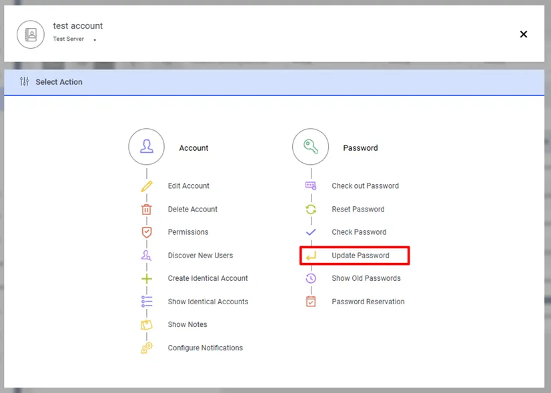This screenshot has height=393, width=551.
Task: Click the calendar Password Reservation icon
Action: tap(311, 302)
